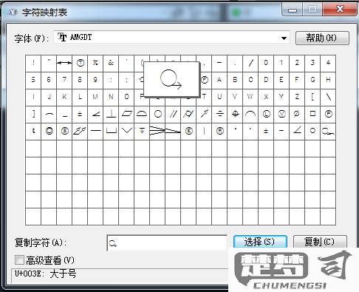
Task: Pick the square symbol near the row end
Action: 312,114
